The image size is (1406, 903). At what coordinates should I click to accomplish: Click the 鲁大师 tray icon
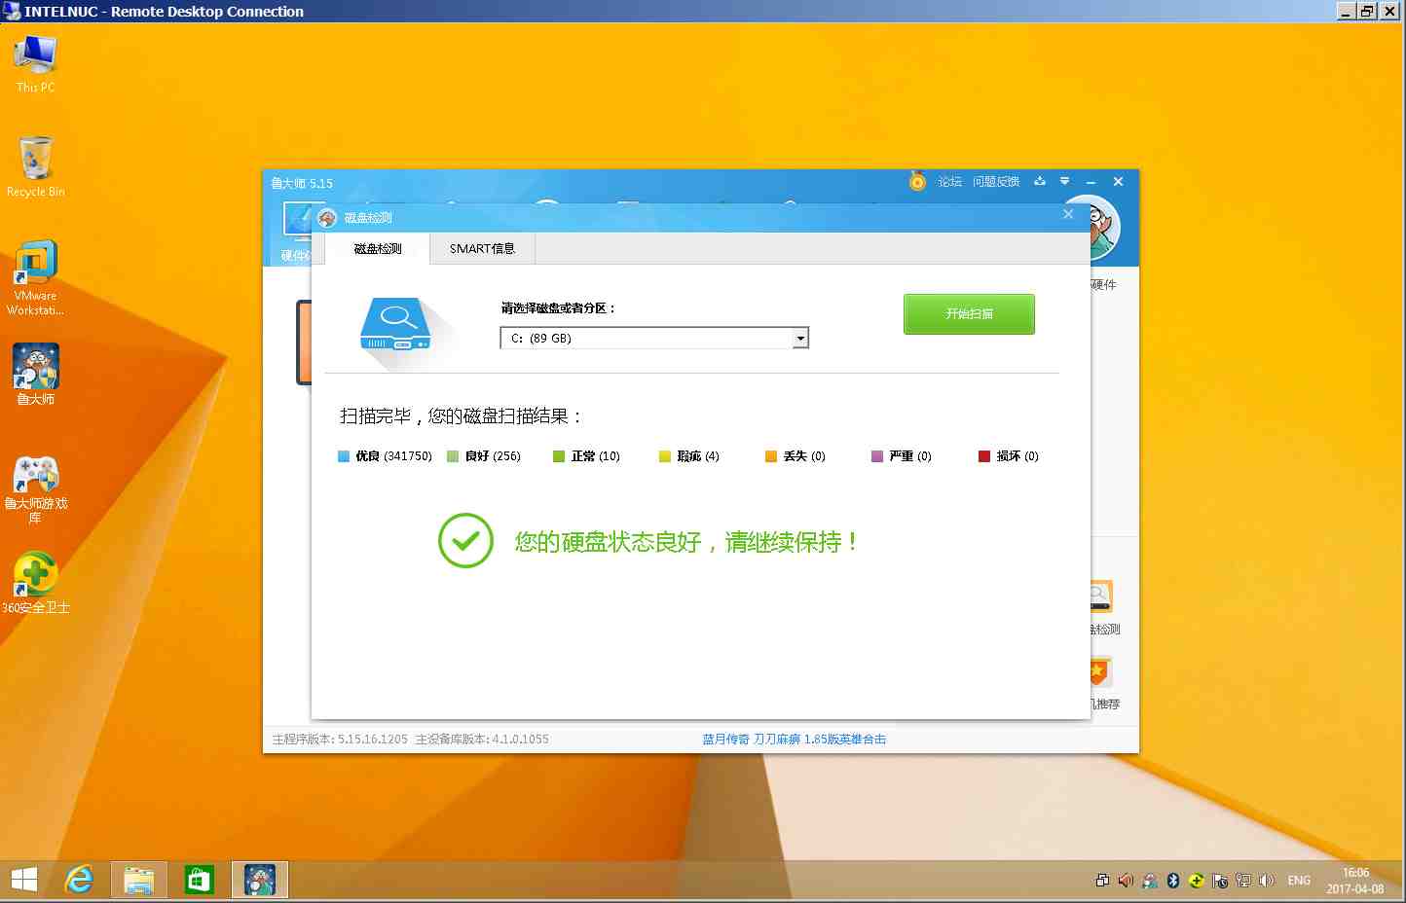coord(1150,881)
